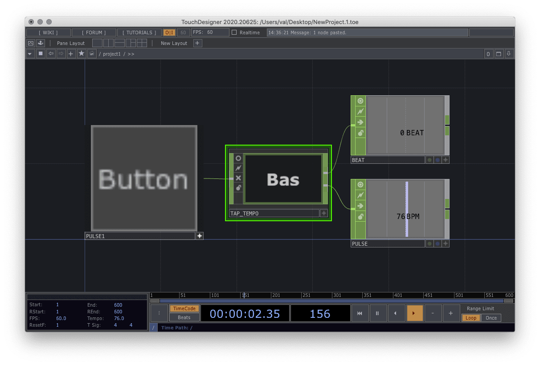Click the back arrow in network path bar
540x365 pixels.
point(51,54)
